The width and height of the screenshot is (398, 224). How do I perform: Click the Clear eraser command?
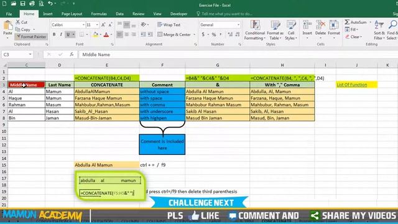tap(353, 37)
